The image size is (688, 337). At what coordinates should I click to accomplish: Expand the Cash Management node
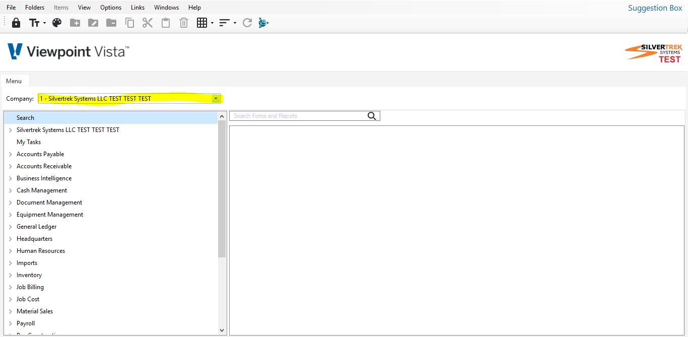click(11, 190)
